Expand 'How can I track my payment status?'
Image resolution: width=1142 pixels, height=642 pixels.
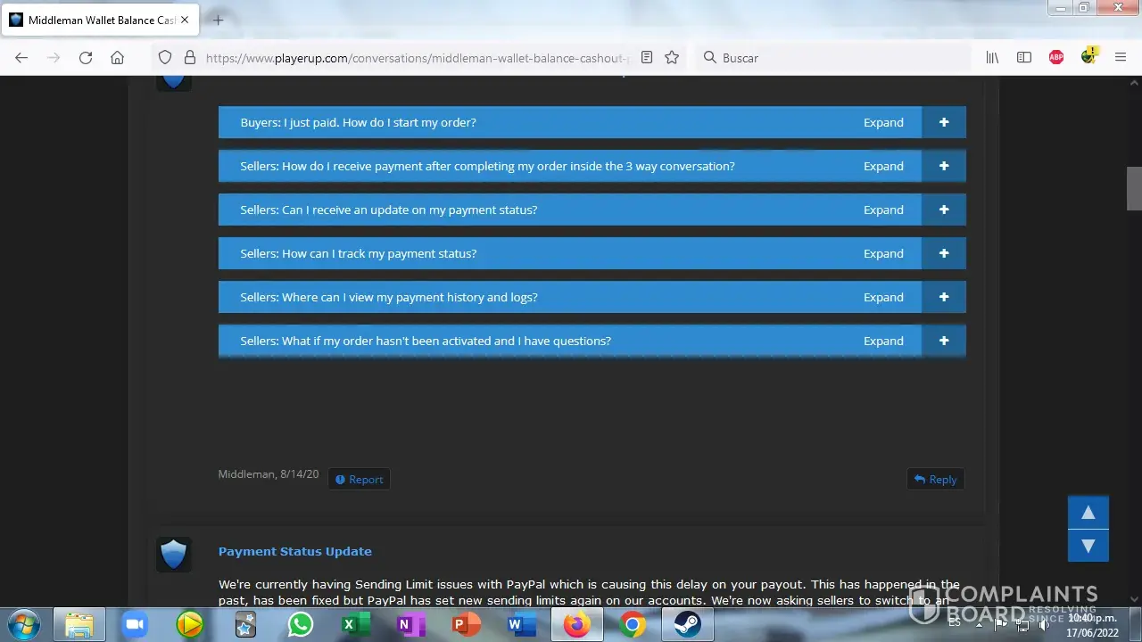pyautogui.click(x=943, y=254)
